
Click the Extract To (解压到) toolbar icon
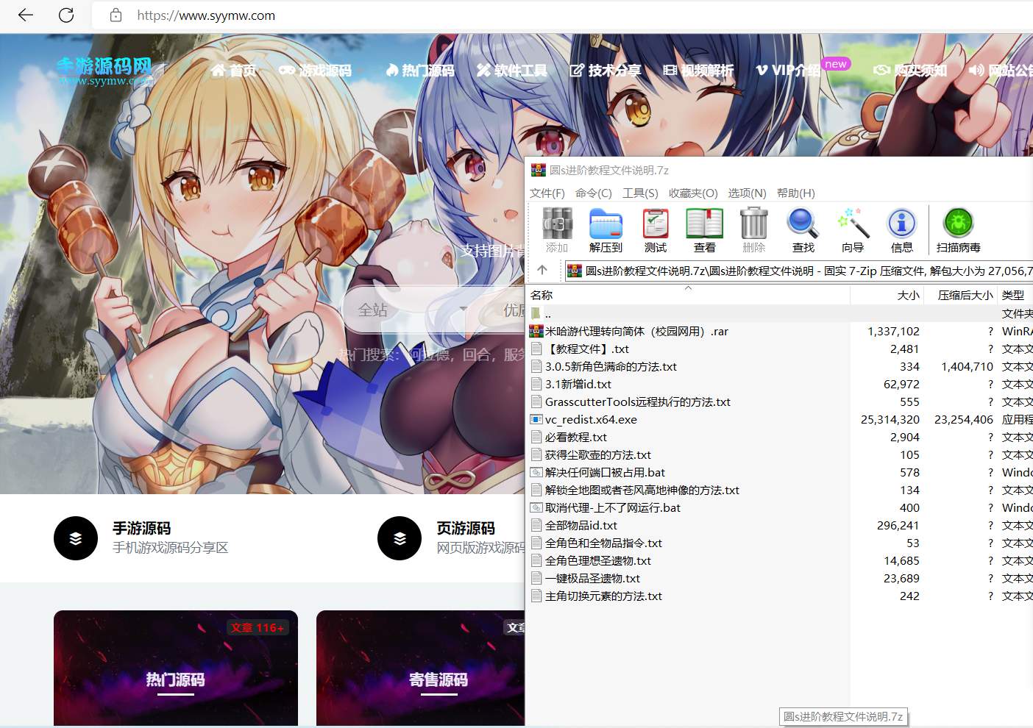[606, 229]
